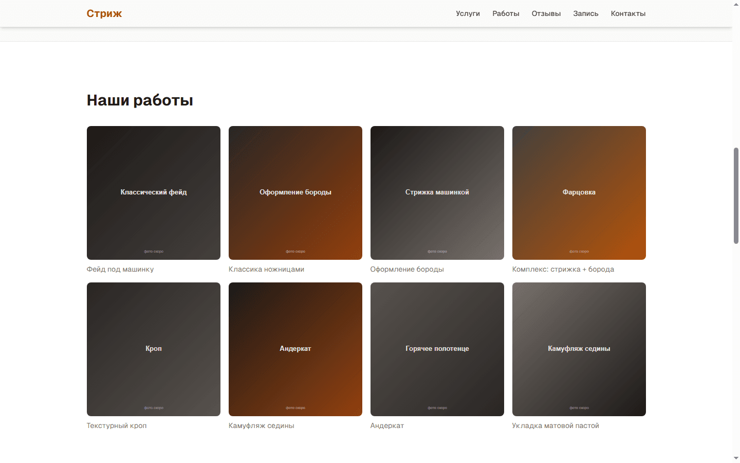Click the Андеркат caption under third tile

click(x=387, y=425)
